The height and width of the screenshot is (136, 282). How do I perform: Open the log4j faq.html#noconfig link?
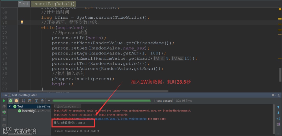110,119
